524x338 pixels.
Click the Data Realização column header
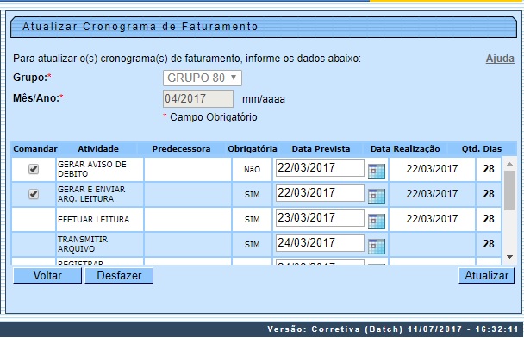click(405, 149)
